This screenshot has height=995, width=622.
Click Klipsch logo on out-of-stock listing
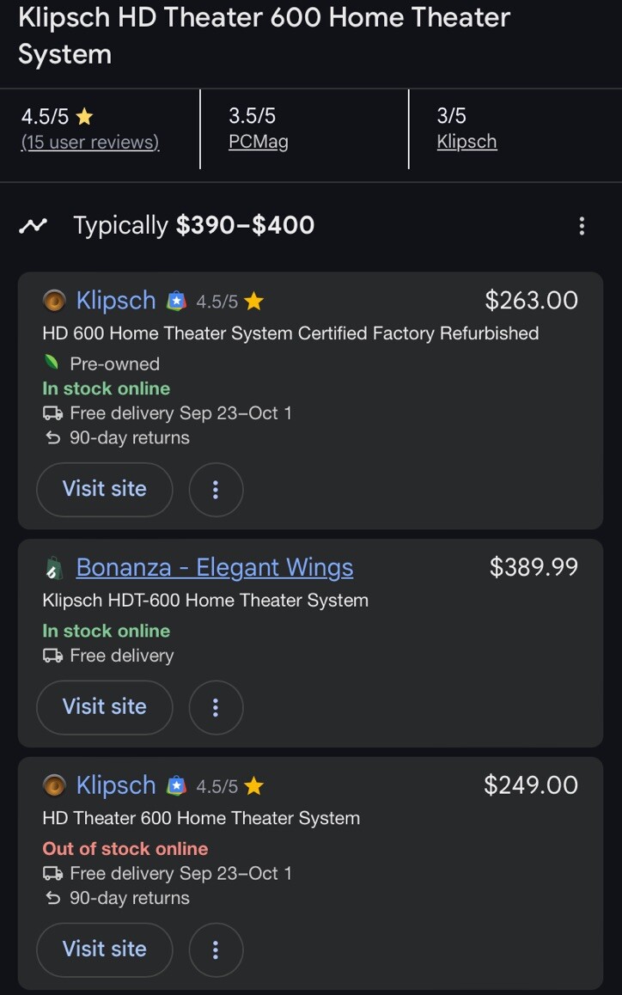pos(54,785)
